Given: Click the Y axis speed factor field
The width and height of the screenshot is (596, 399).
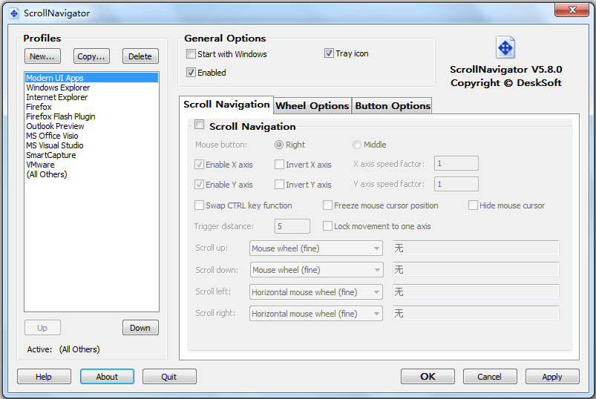Looking at the screenshot, I should tap(456, 184).
